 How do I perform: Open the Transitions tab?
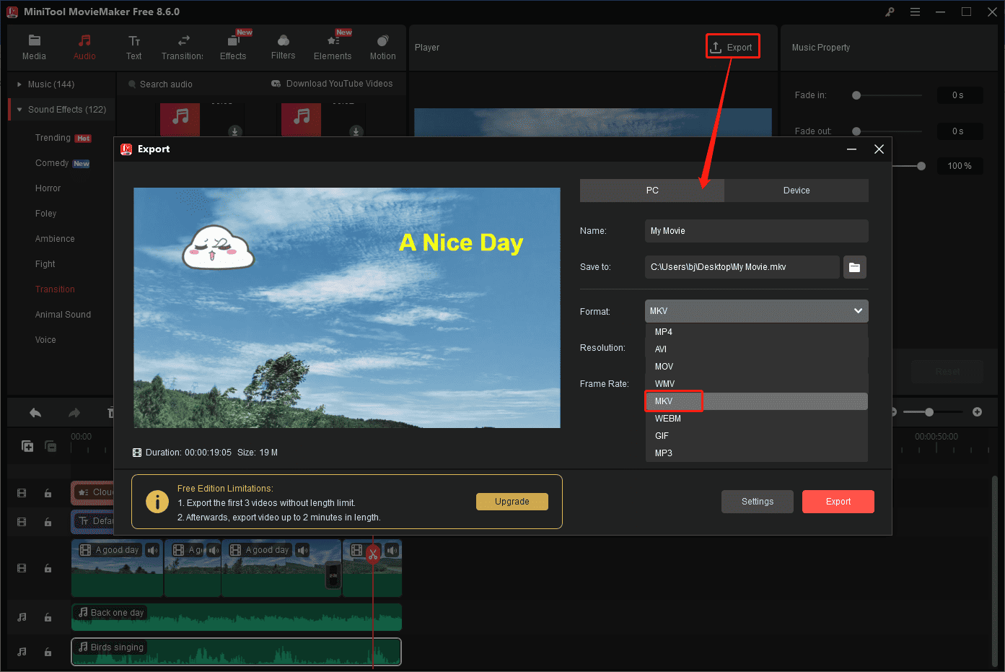click(183, 48)
